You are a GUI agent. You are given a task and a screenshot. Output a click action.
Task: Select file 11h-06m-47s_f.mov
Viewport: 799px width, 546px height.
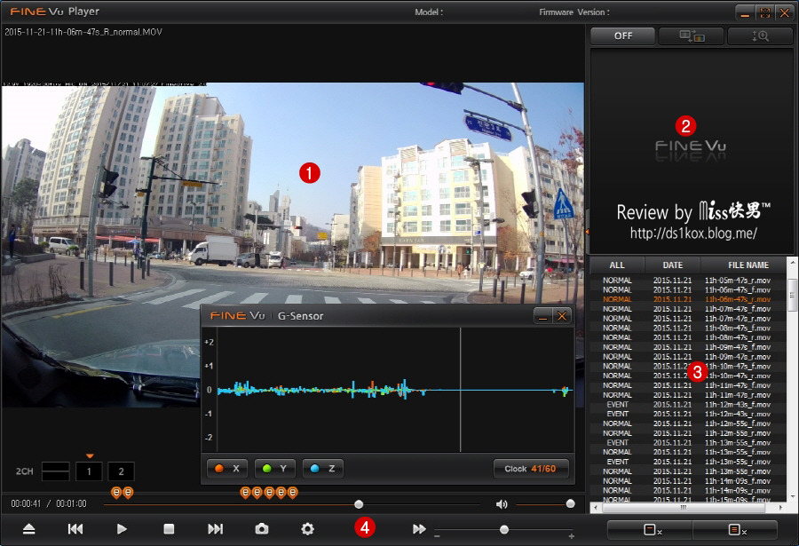tap(688, 289)
